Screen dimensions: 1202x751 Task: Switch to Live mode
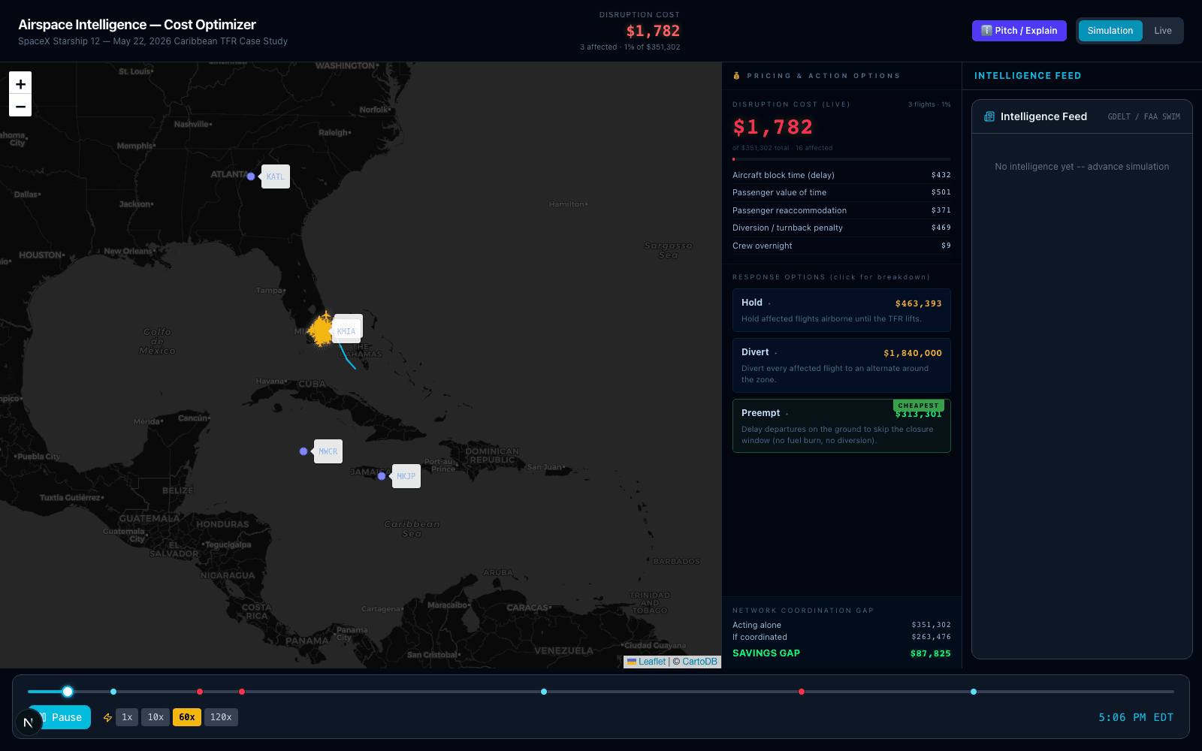(x=1162, y=31)
